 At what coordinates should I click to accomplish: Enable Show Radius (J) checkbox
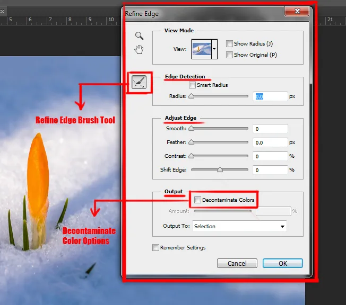click(x=229, y=43)
